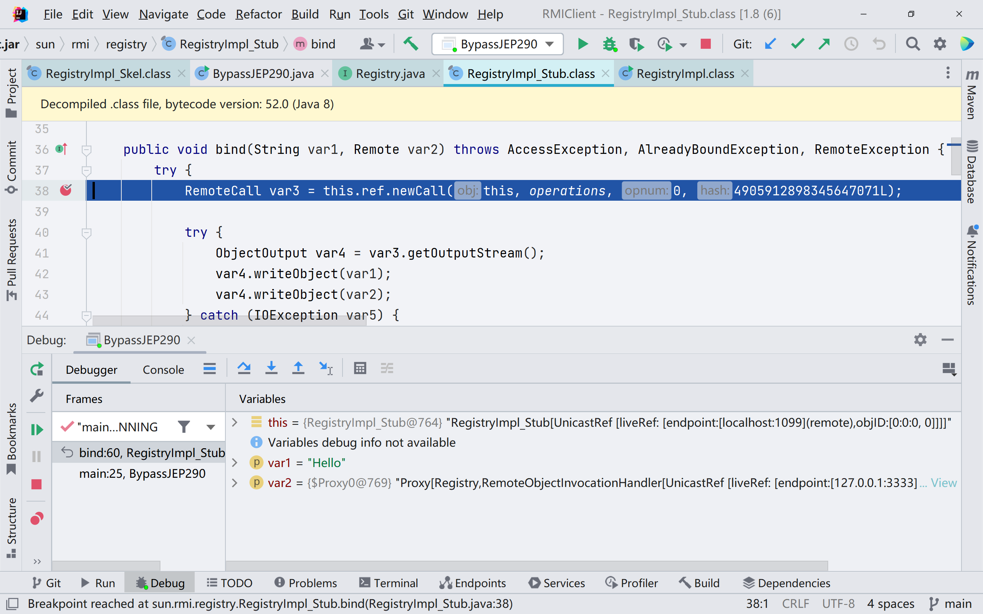Viewport: 983px width, 614px height.
Task: Toggle the frames filter funnel icon
Action: coord(184,427)
